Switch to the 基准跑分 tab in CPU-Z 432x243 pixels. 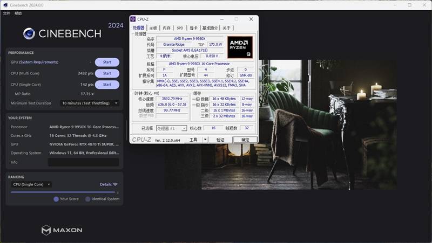coord(210,28)
